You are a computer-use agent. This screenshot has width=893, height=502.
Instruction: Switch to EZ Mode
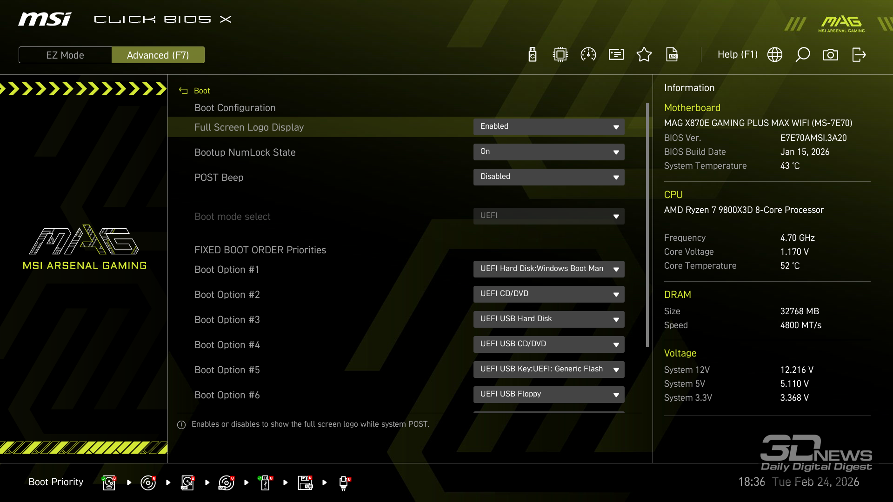tap(65, 55)
